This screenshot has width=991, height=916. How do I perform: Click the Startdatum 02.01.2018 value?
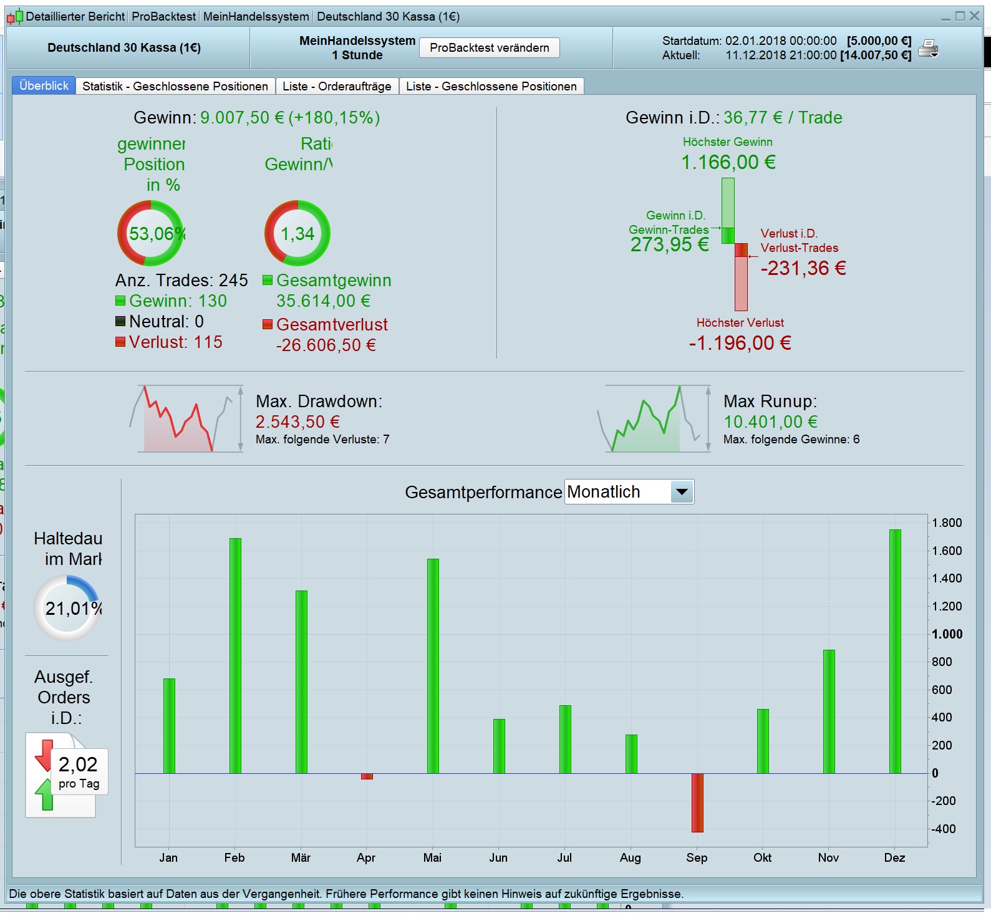tap(781, 41)
